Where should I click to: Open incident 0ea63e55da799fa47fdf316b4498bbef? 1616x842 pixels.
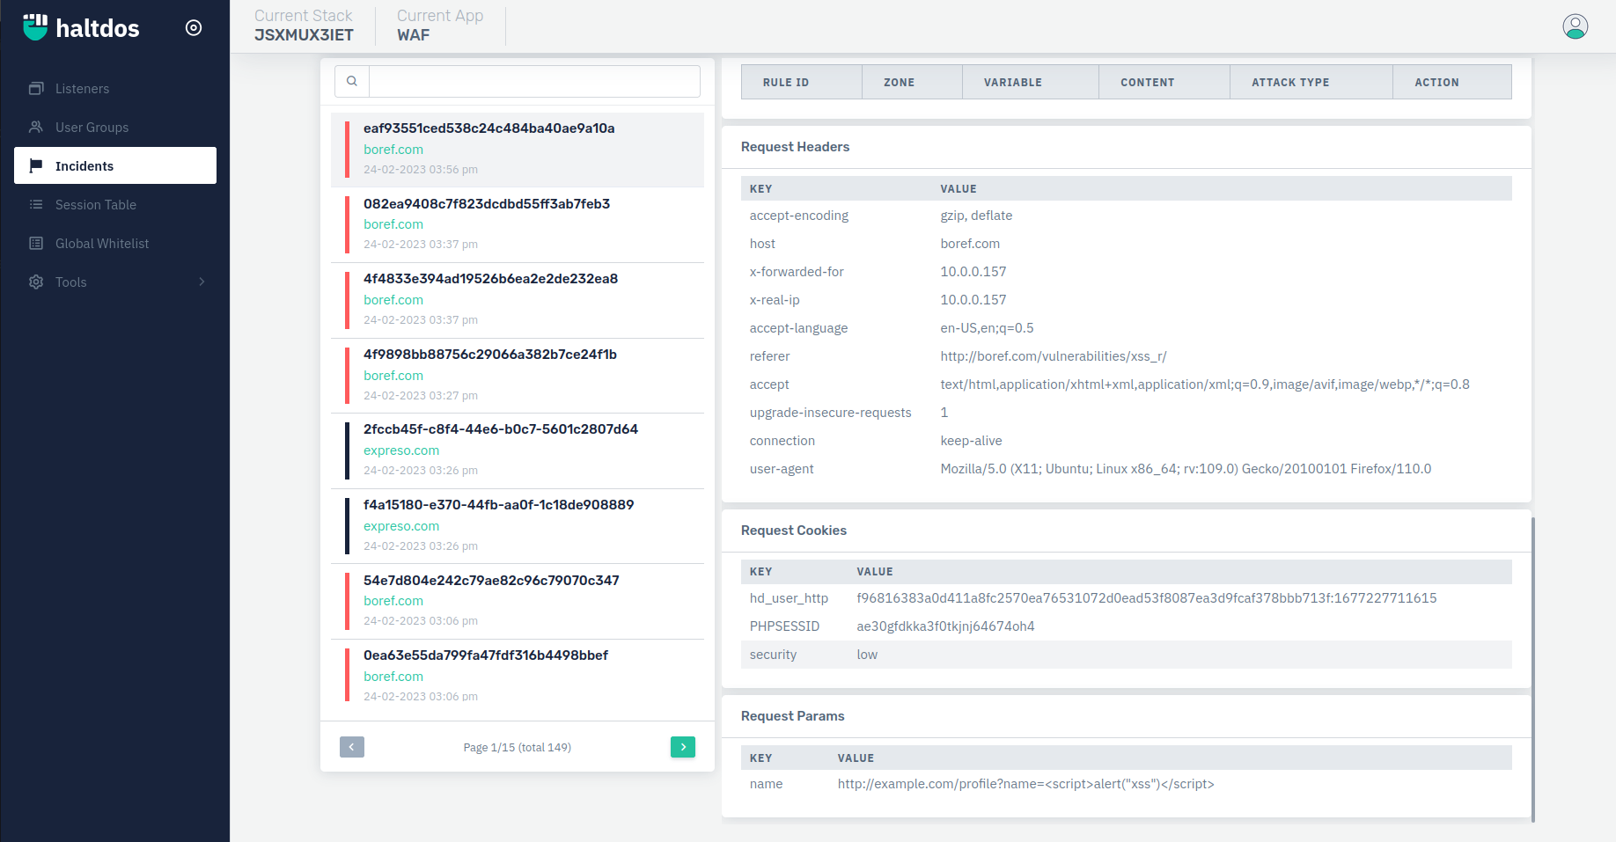point(518,676)
